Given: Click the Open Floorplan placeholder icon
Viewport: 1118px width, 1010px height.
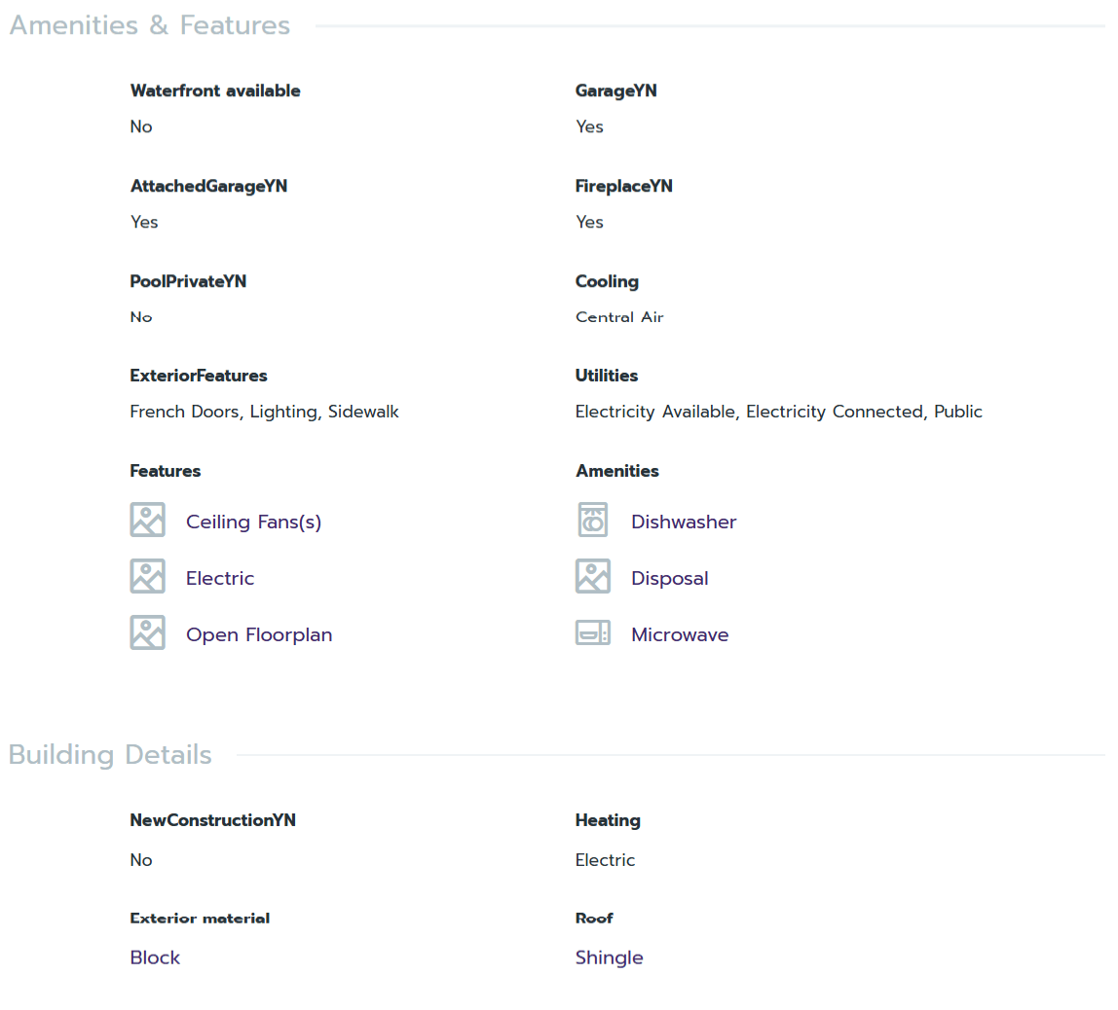Looking at the screenshot, I should [147, 632].
